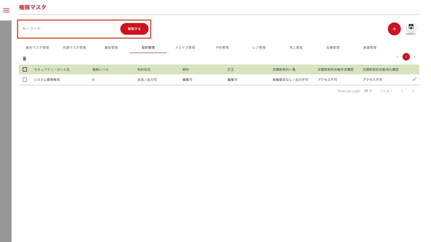Check the システム管理者用 row checkbox

tap(25, 79)
